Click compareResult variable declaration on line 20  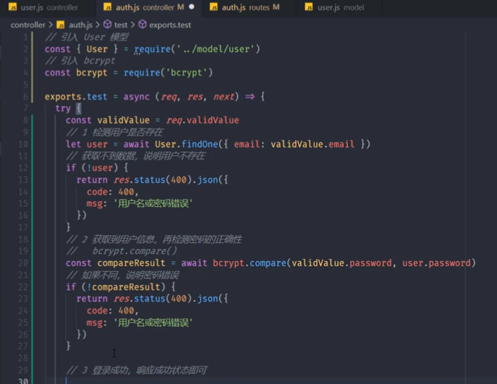coord(131,263)
